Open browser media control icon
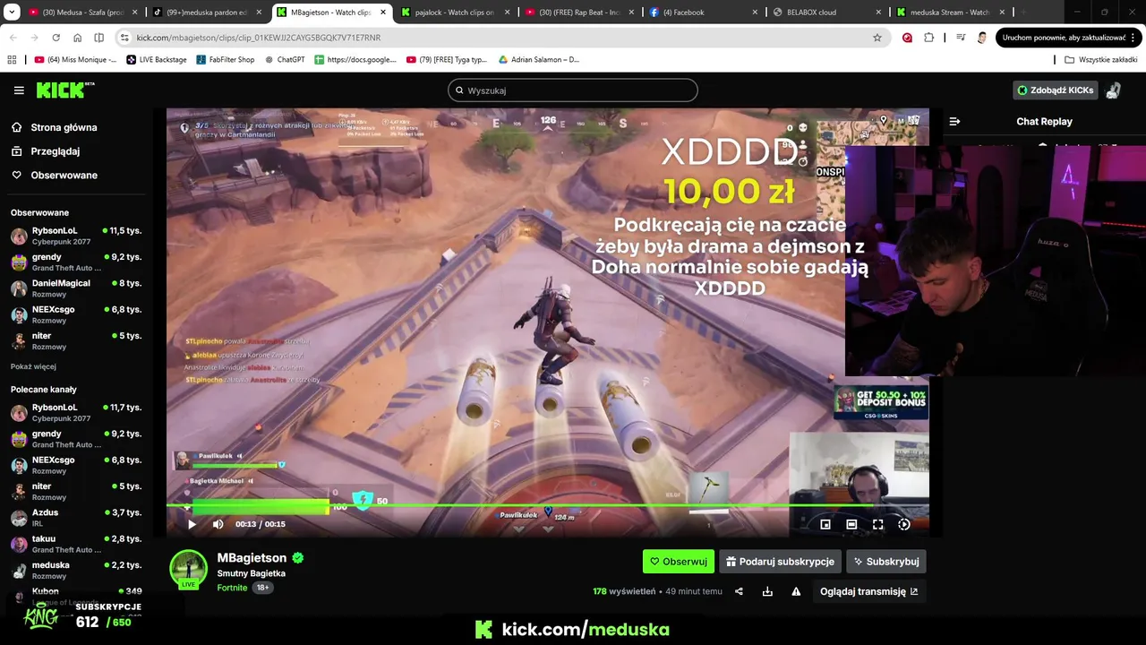Screen dimensions: 1146x645 (961, 38)
